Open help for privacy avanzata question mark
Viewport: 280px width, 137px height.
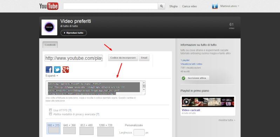(98, 114)
